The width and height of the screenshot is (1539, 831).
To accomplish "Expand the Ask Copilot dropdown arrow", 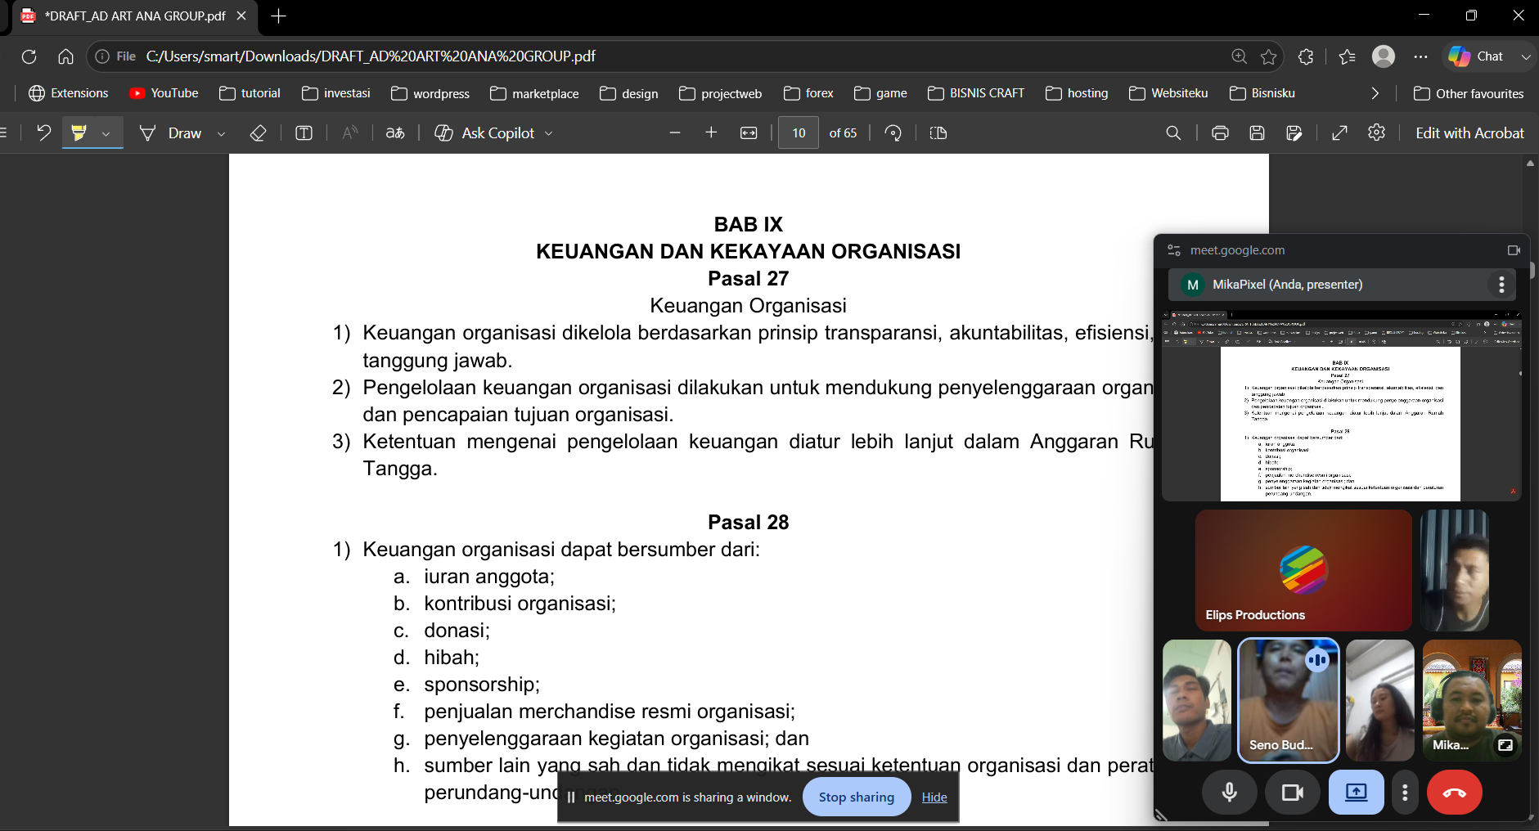I will tap(548, 133).
